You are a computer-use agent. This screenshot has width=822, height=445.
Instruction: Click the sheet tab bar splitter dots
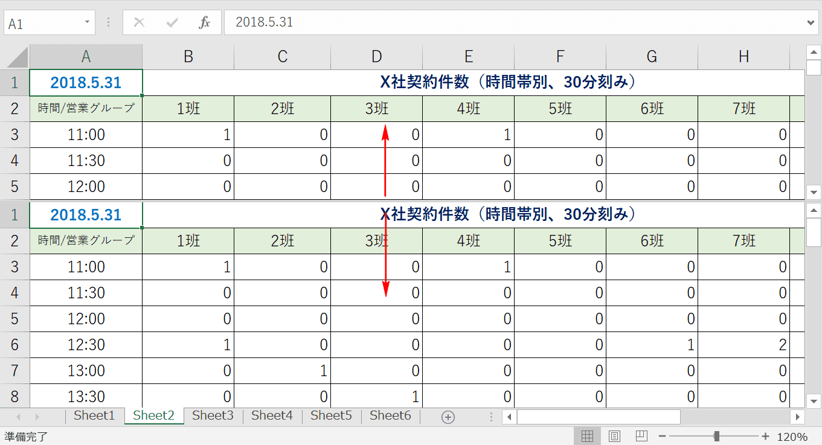point(491,417)
